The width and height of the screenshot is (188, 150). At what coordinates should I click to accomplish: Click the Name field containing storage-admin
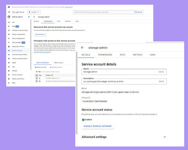[124, 72]
